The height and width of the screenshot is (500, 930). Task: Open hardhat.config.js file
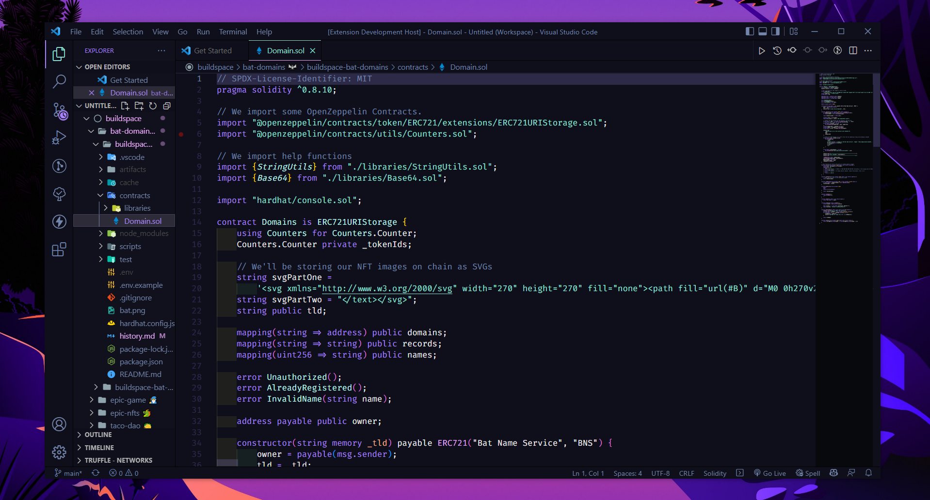[x=124, y=323]
